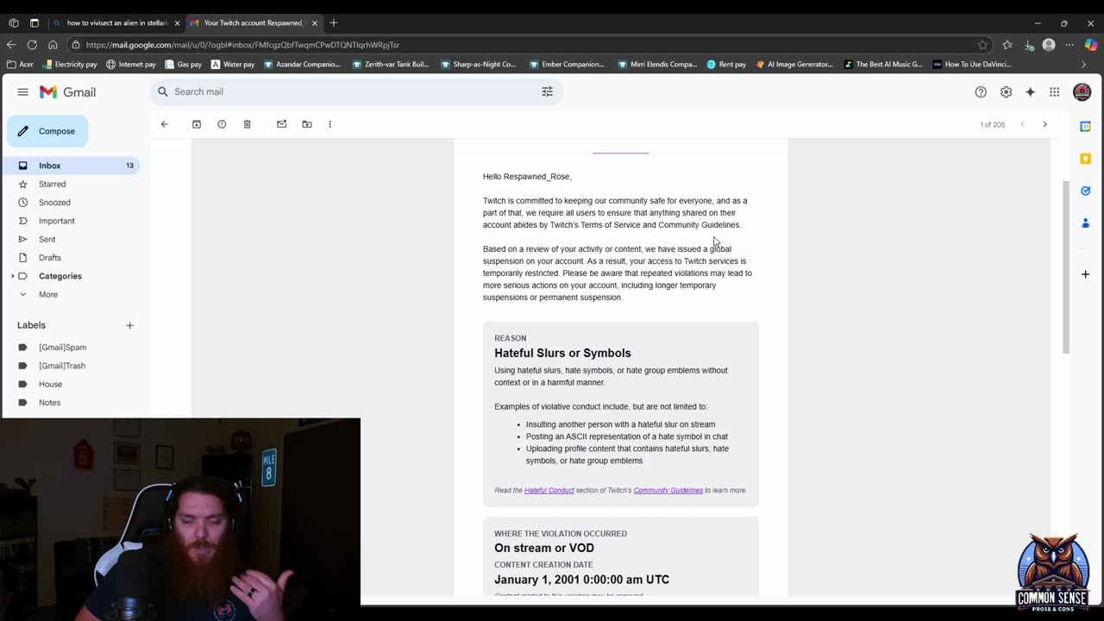The width and height of the screenshot is (1104, 621).
Task: Show more bookmarks overflow chevron
Action: pyautogui.click(x=1084, y=64)
